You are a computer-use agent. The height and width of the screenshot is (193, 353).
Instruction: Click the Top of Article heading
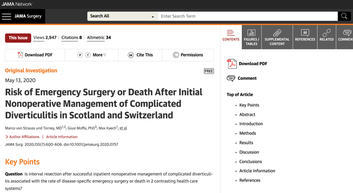pos(240,94)
